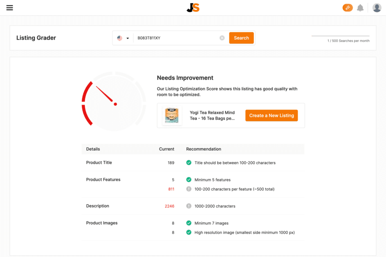Open the notifications bell
This screenshot has width=386, height=257.
pyautogui.click(x=360, y=8)
